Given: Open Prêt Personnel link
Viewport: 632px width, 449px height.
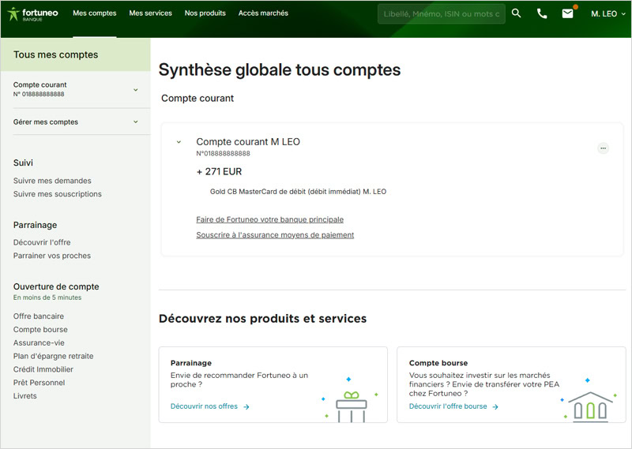Looking at the screenshot, I should pyautogui.click(x=39, y=383).
